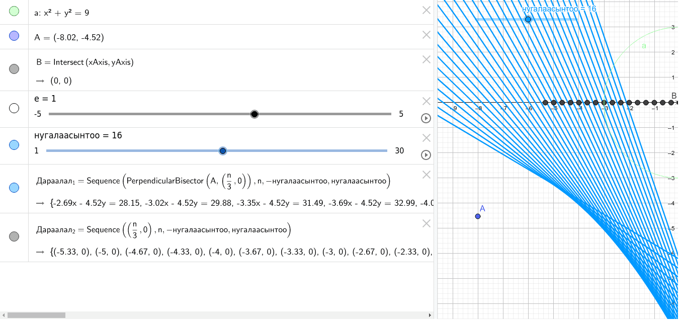The width and height of the screenshot is (679, 320).
Task: Toggle visibility of Дараалал₂ sequence
Action: [14, 236]
